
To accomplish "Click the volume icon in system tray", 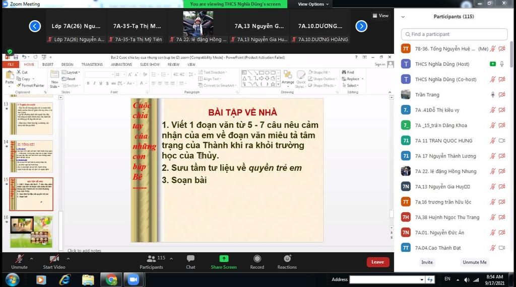I will tap(467, 280).
